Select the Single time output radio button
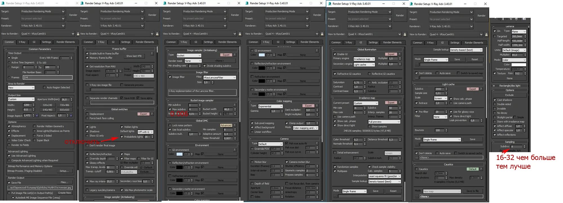The height and width of the screenshot is (203, 563). (x=9, y=58)
